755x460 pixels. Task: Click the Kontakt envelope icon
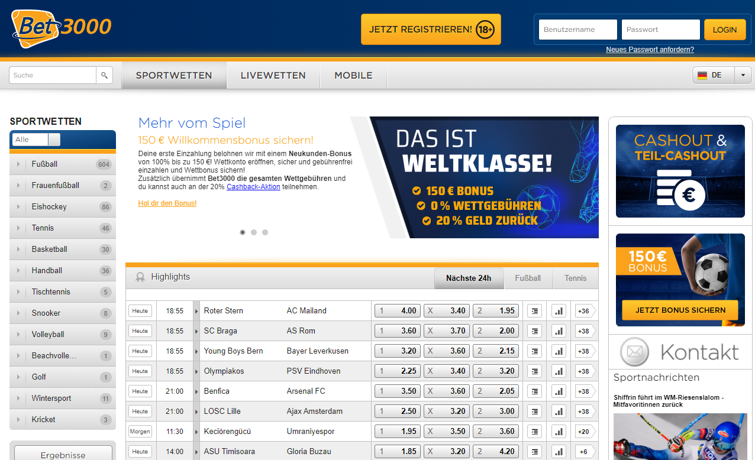tap(635, 353)
